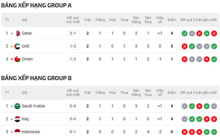Click Indonesia's last green win result icon
Screen dimensions: 220x137
pos(214,132)
